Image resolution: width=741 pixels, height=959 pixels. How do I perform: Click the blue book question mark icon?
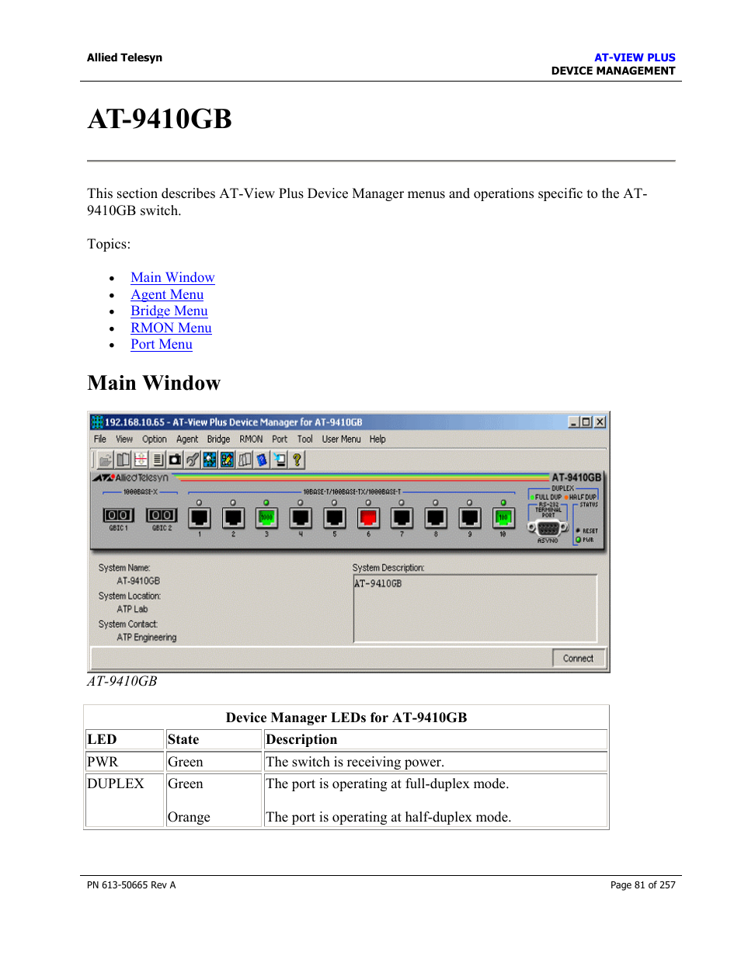pos(262,460)
